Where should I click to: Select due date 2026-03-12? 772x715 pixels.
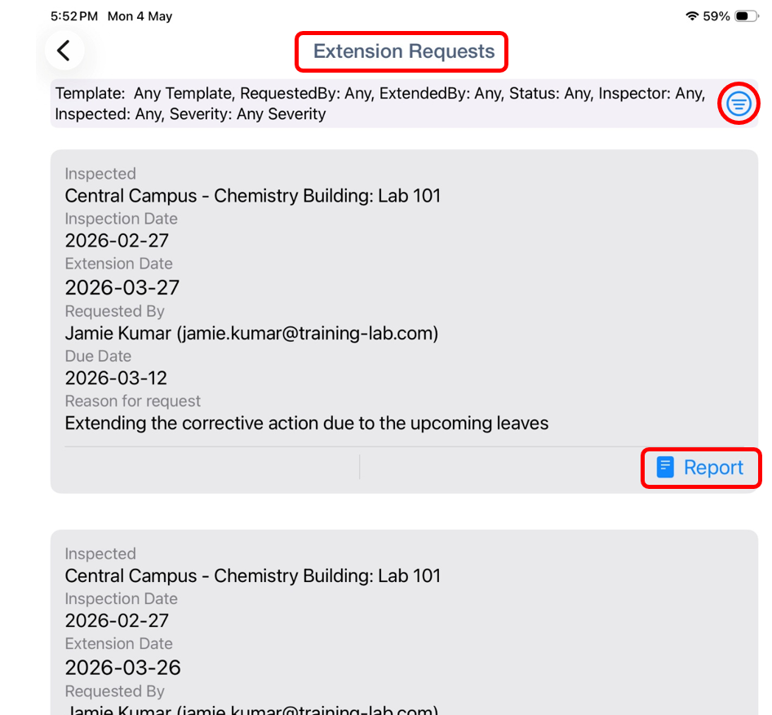[x=116, y=378]
